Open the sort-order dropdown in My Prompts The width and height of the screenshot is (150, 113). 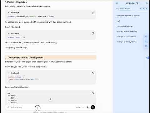click(x=125, y=9)
